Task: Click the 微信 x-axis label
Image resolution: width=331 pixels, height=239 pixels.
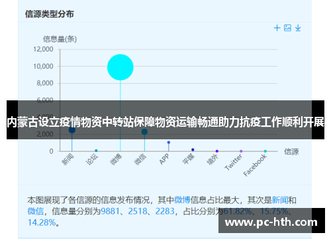Action: point(140,159)
